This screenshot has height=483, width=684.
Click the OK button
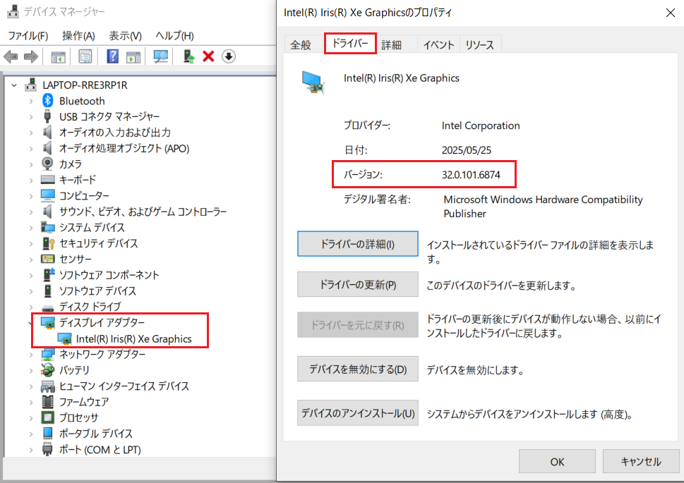click(x=557, y=461)
